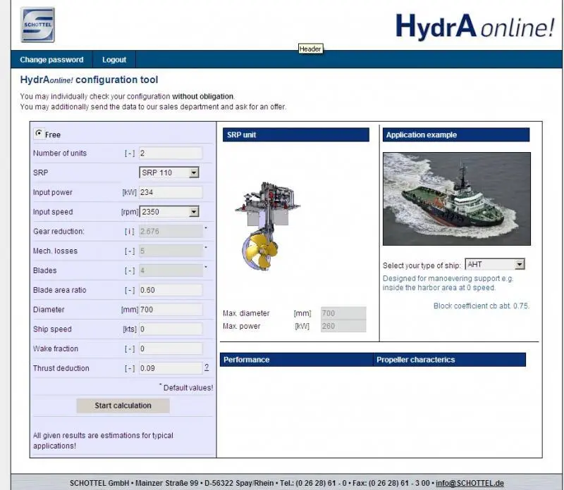The height and width of the screenshot is (490, 564).
Task: Click Logout in the navigation bar
Action: [x=114, y=60]
